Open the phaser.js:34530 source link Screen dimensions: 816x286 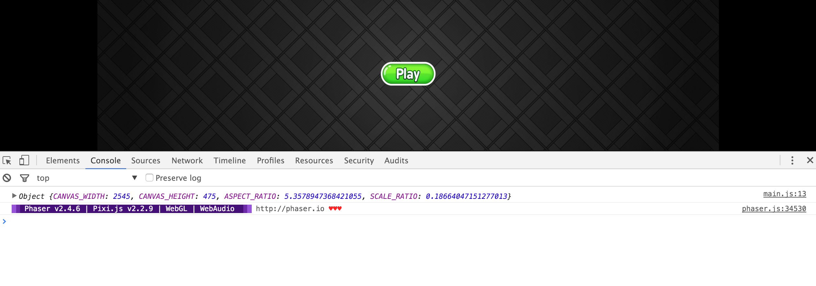coord(774,209)
